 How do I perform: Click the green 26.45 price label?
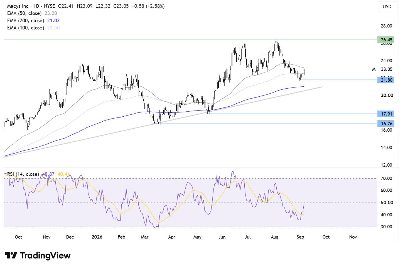tap(386, 40)
